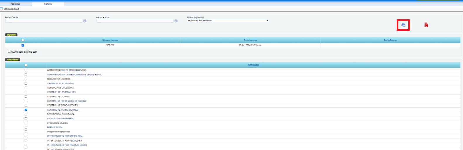
Task: Check the ADMINISTRACION DE MEDICAMENTOS box
Action: click(x=26, y=70)
